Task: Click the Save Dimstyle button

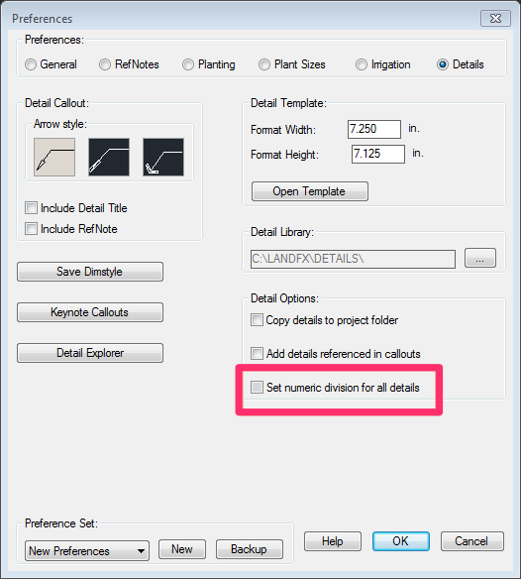Action: [90, 272]
